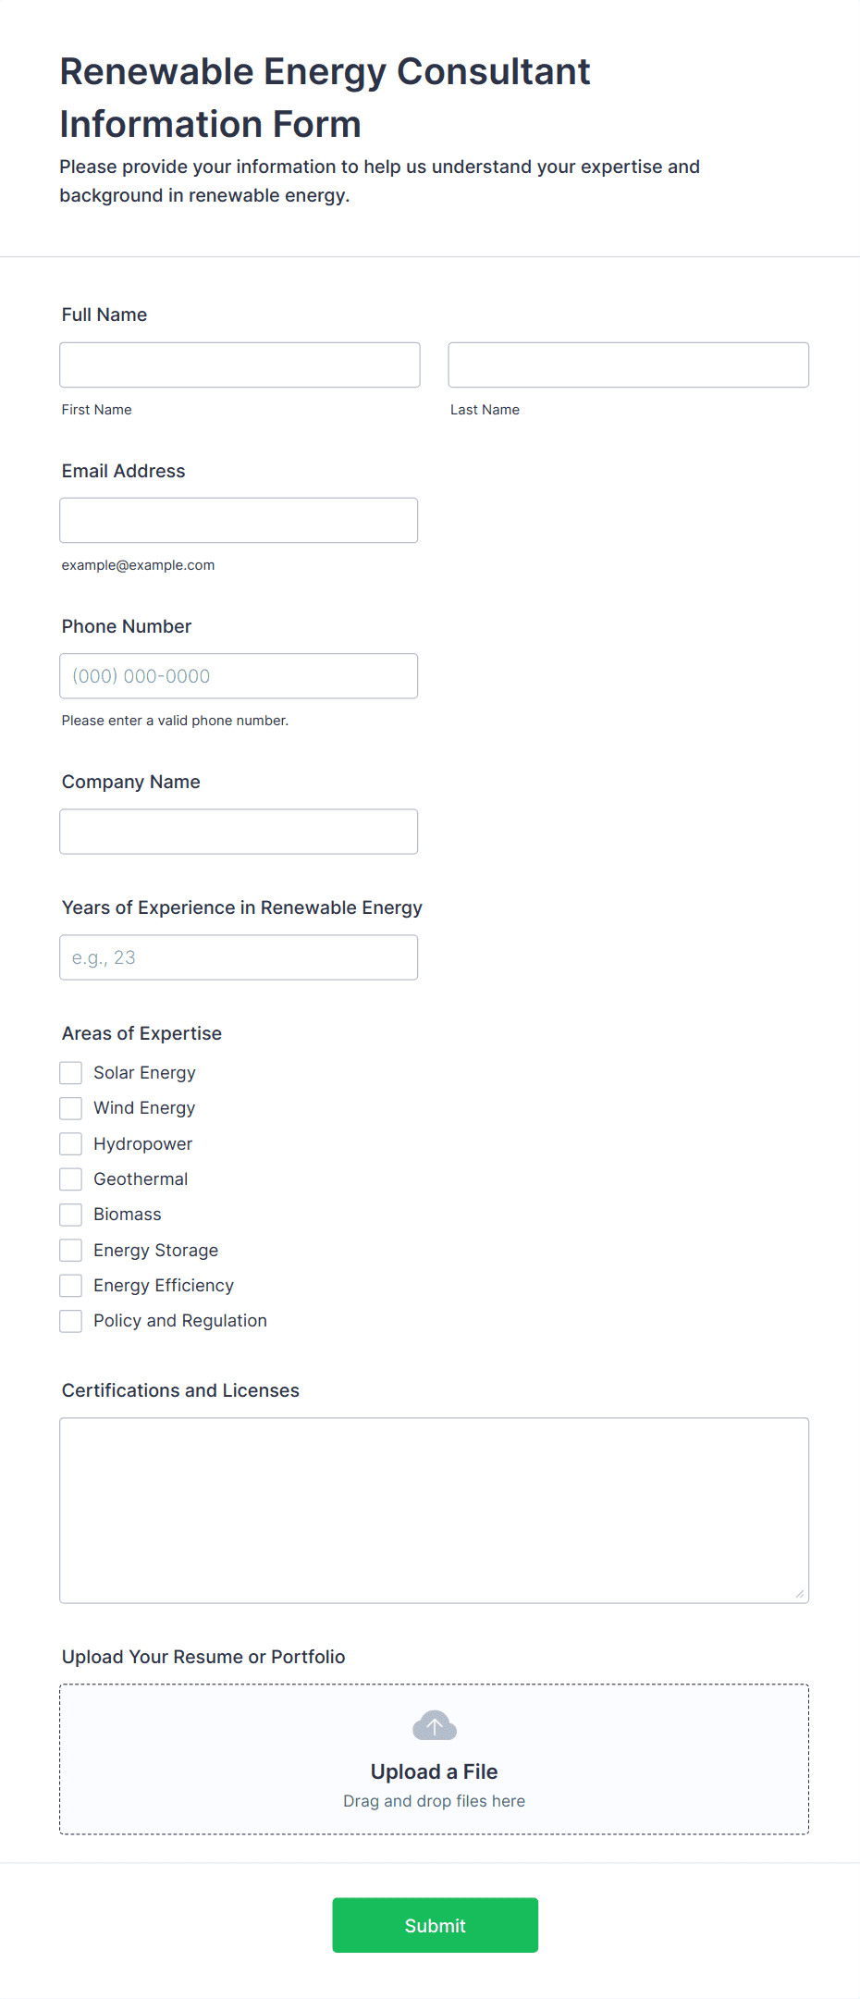The image size is (860, 1999).
Task: Focus the Last Name text box
Action: [x=628, y=365]
